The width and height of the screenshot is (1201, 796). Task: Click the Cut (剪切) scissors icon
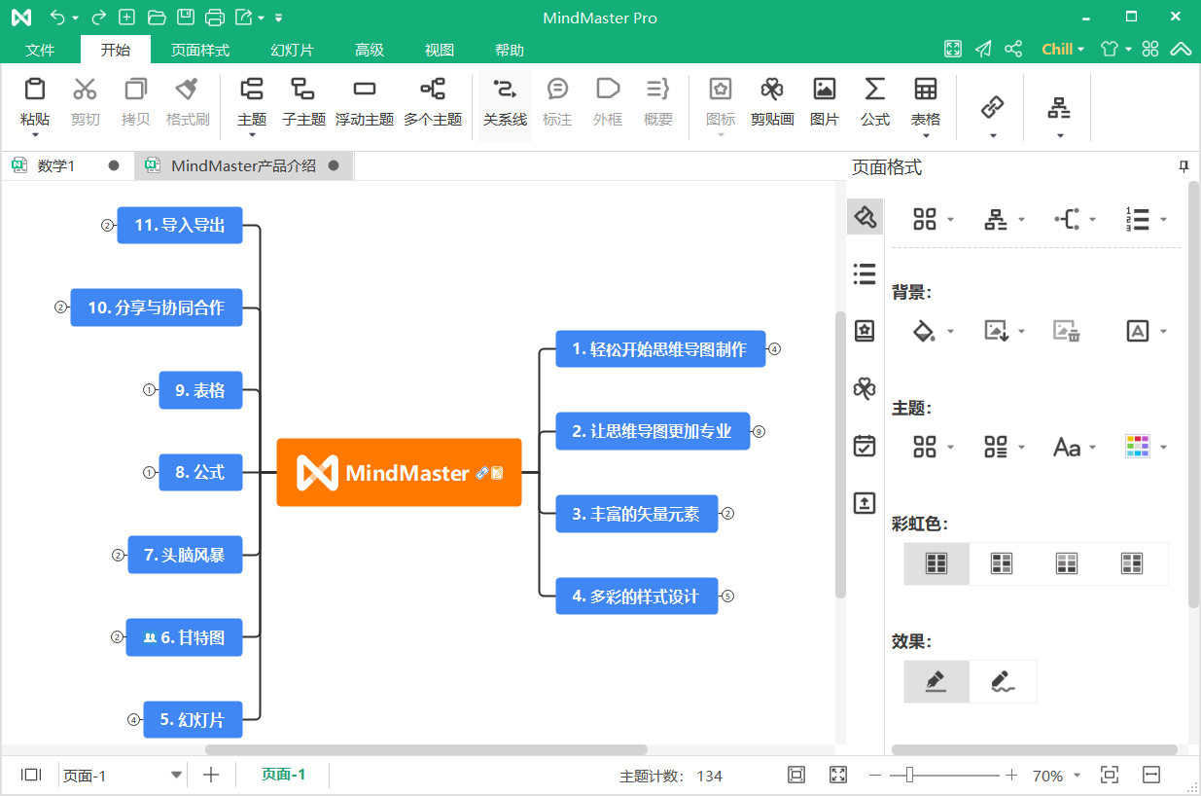coord(86,90)
